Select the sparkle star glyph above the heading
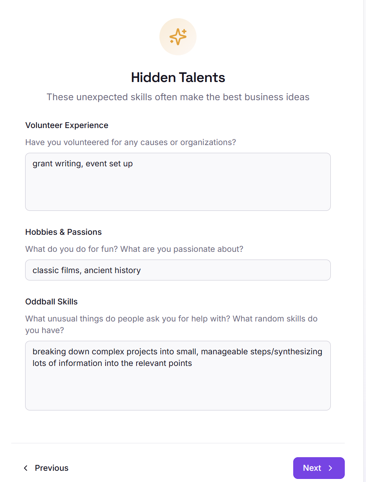 177,37
